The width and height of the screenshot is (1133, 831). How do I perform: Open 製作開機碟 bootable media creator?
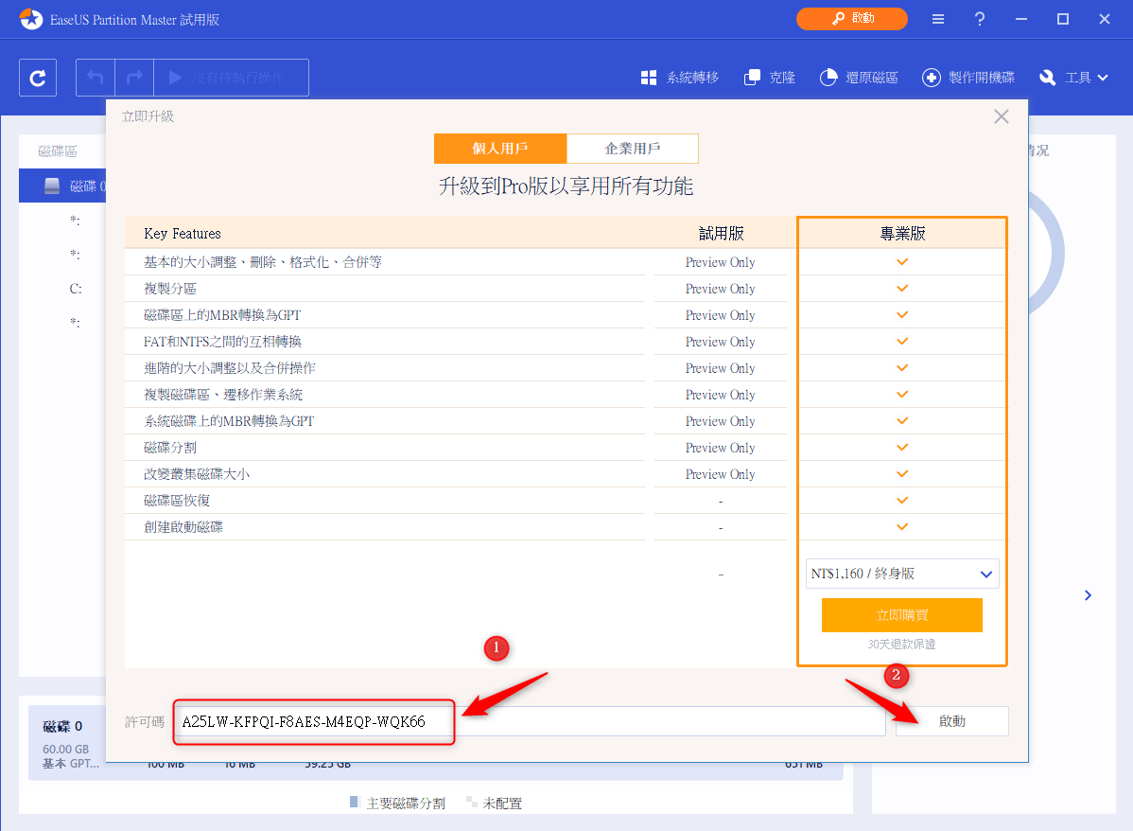click(968, 78)
